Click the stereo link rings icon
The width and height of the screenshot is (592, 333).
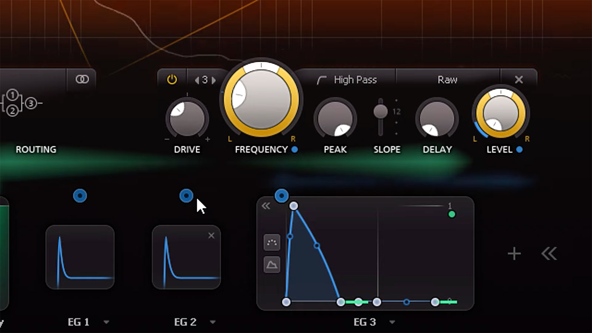pos(82,79)
